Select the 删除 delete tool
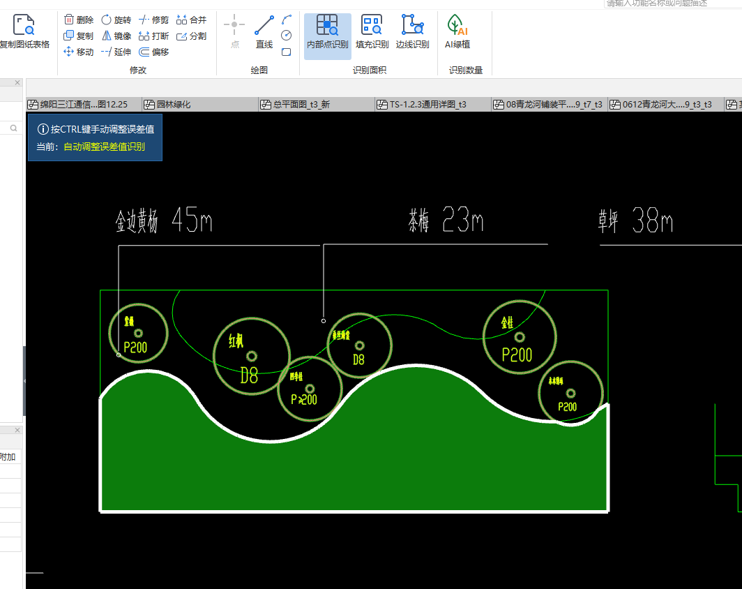This screenshot has width=742, height=589. pyautogui.click(x=78, y=20)
